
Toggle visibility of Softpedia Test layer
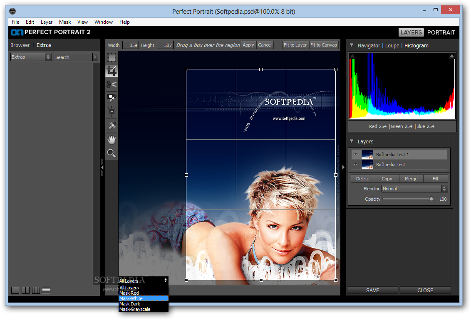coord(356,164)
